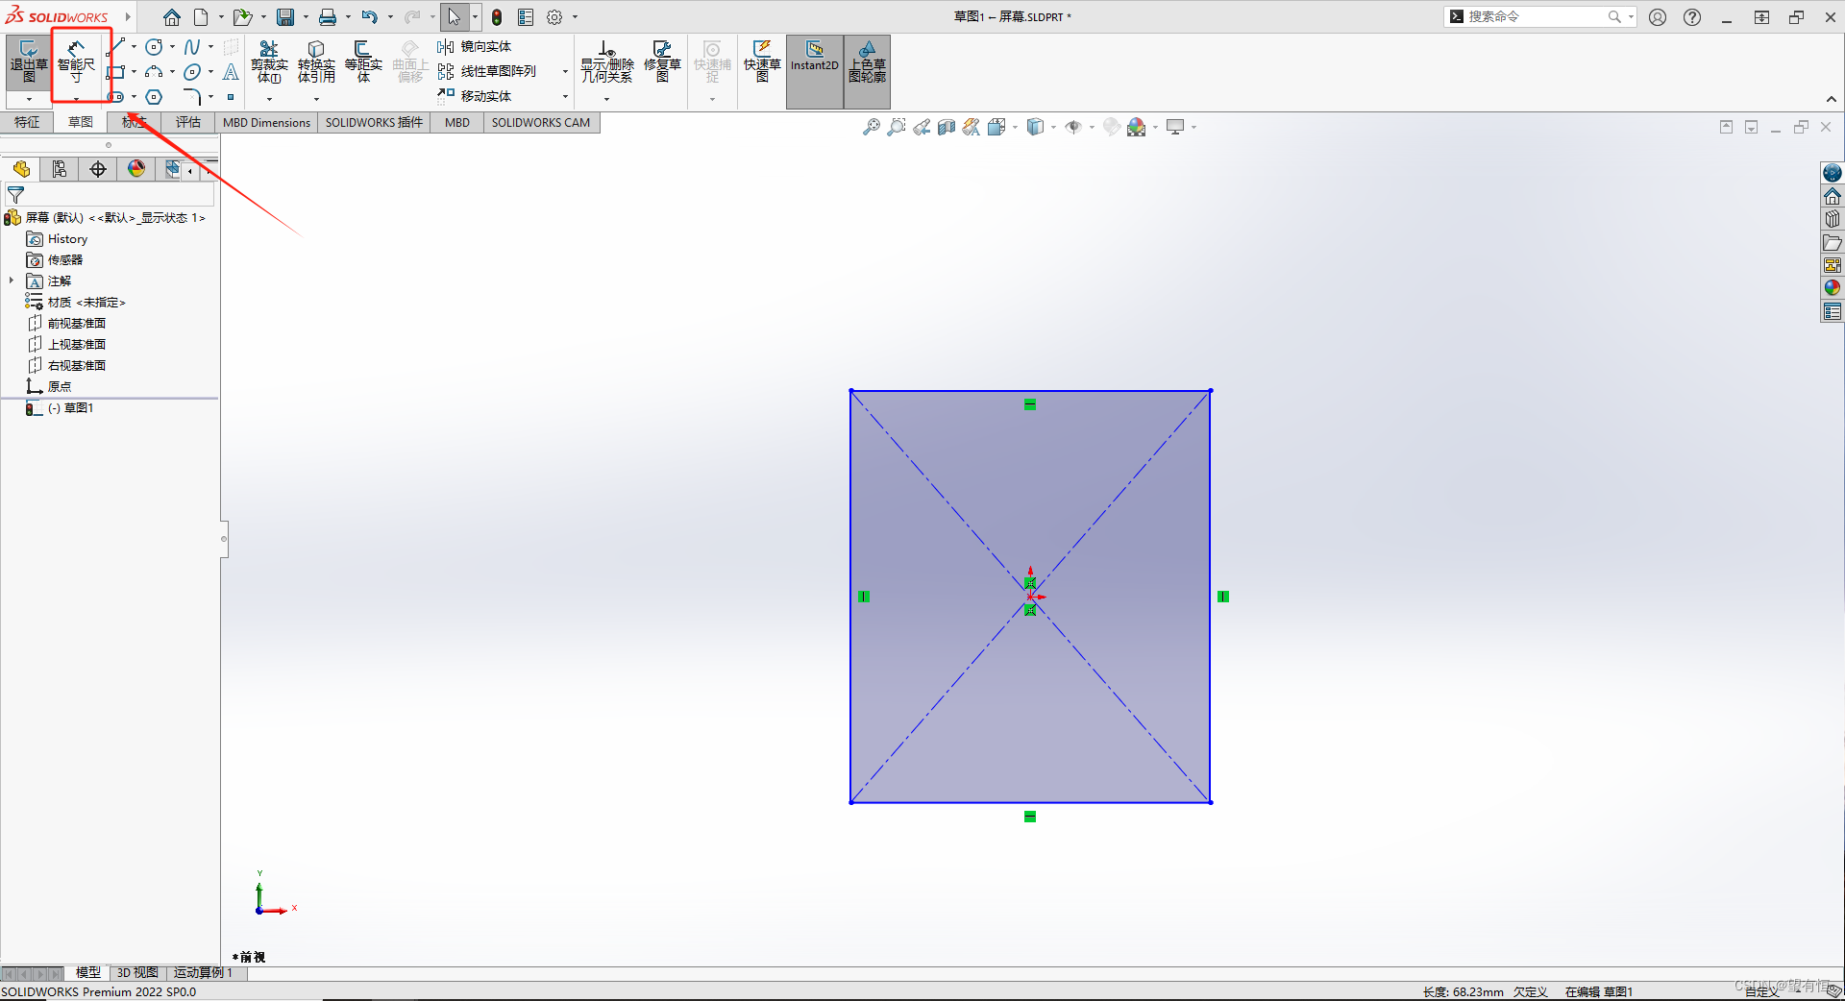Open the Display Style cube dropdown
This screenshot has height=1001, width=1845.
(x=1054, y=127)
